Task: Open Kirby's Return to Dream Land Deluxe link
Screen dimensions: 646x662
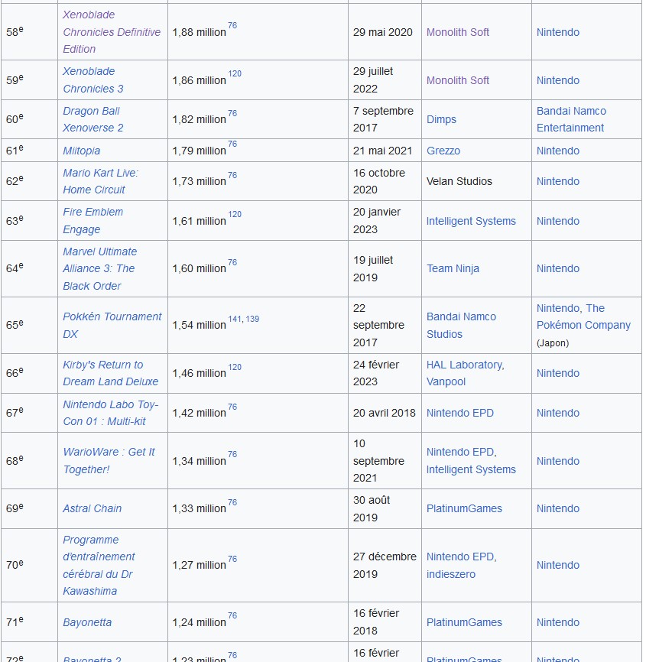Action: (x=110, y=373)
